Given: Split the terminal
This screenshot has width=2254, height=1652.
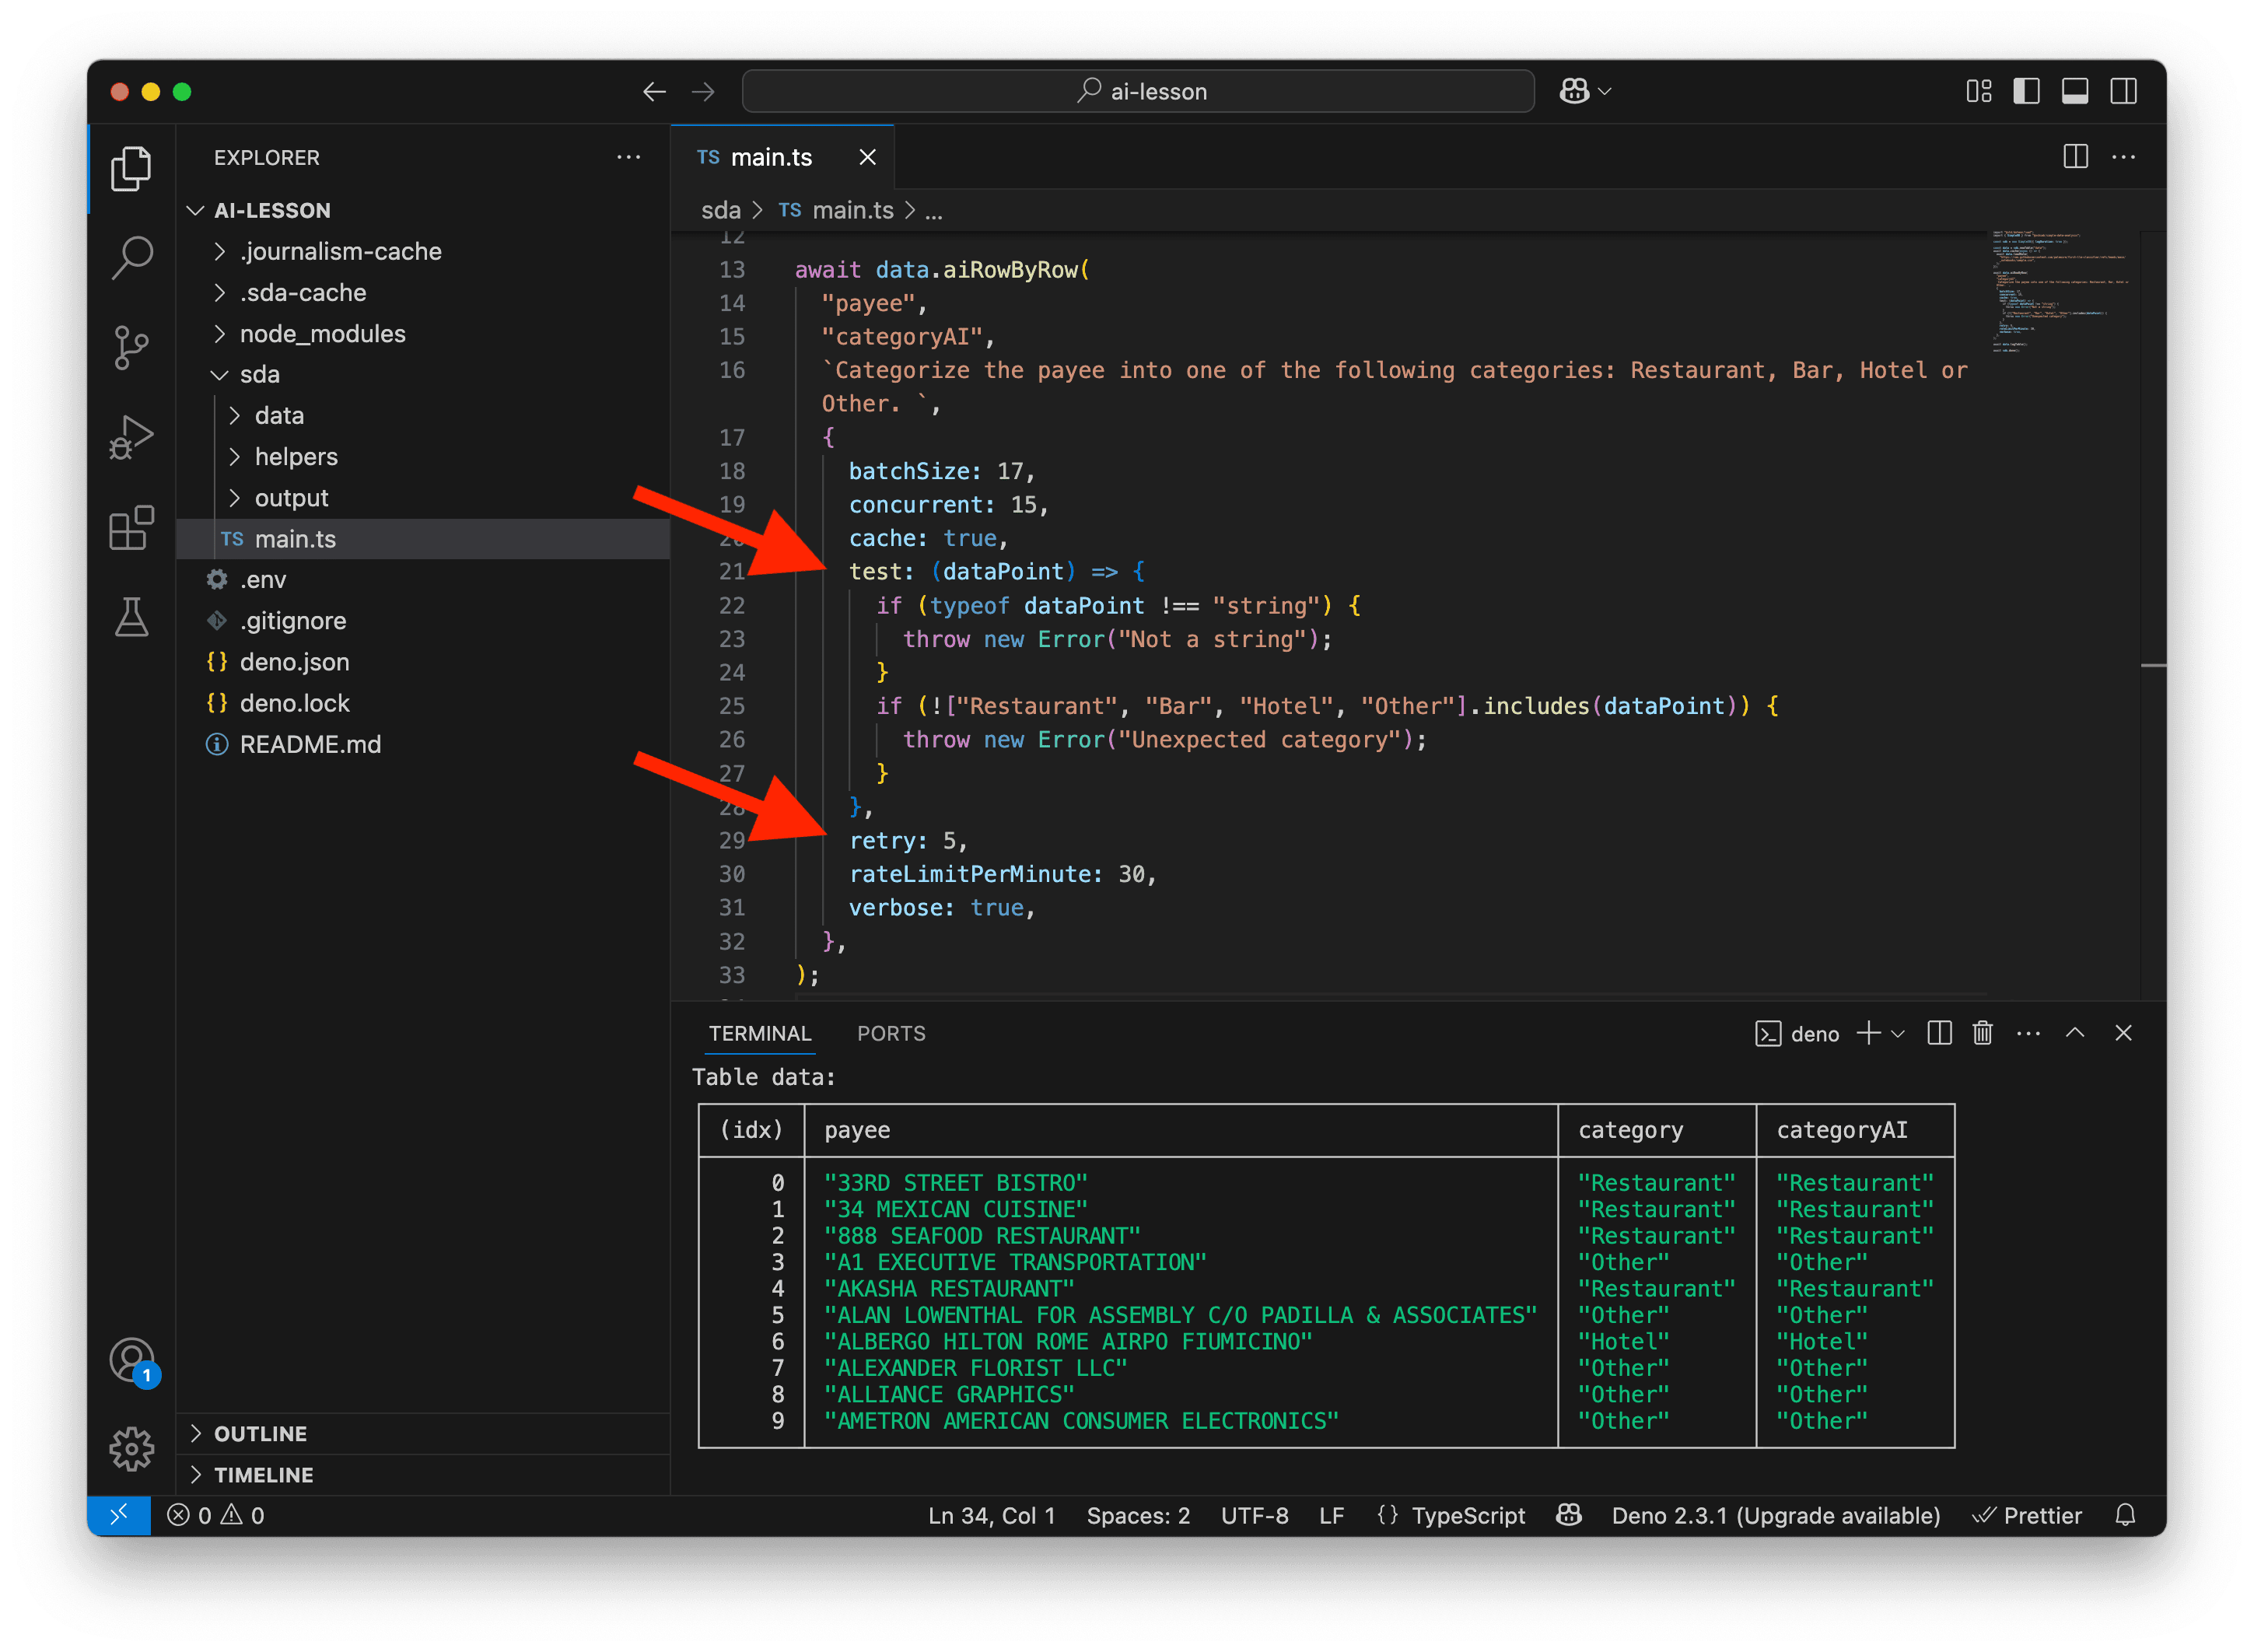Looking at the screenshot, I should (1939, 1033).
